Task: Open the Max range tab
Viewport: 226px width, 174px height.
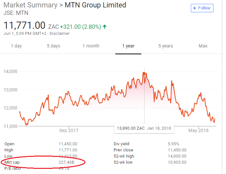Action: point(203,46)
